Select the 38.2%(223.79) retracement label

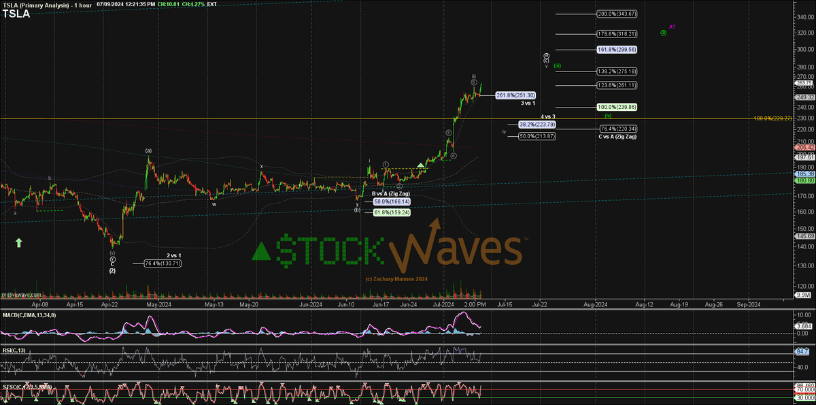coord(537,125)
